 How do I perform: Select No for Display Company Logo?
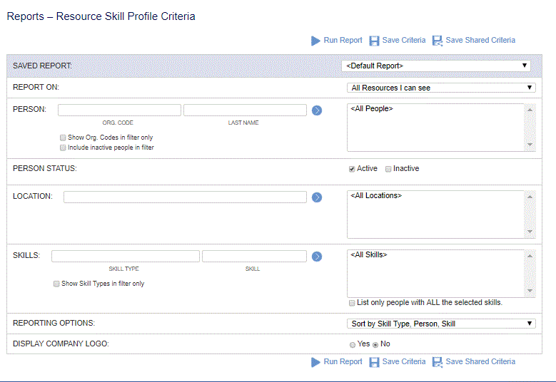tap(375, 345)
